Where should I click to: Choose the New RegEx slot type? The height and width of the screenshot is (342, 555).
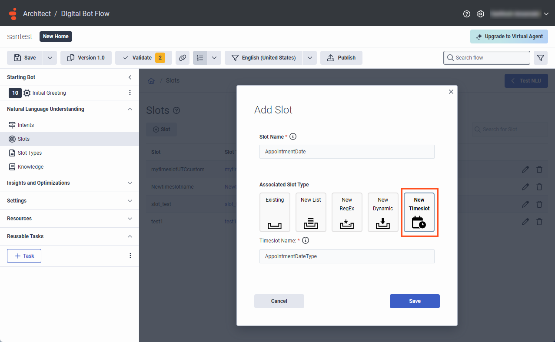pyautogui.click(x=347, y=213)
